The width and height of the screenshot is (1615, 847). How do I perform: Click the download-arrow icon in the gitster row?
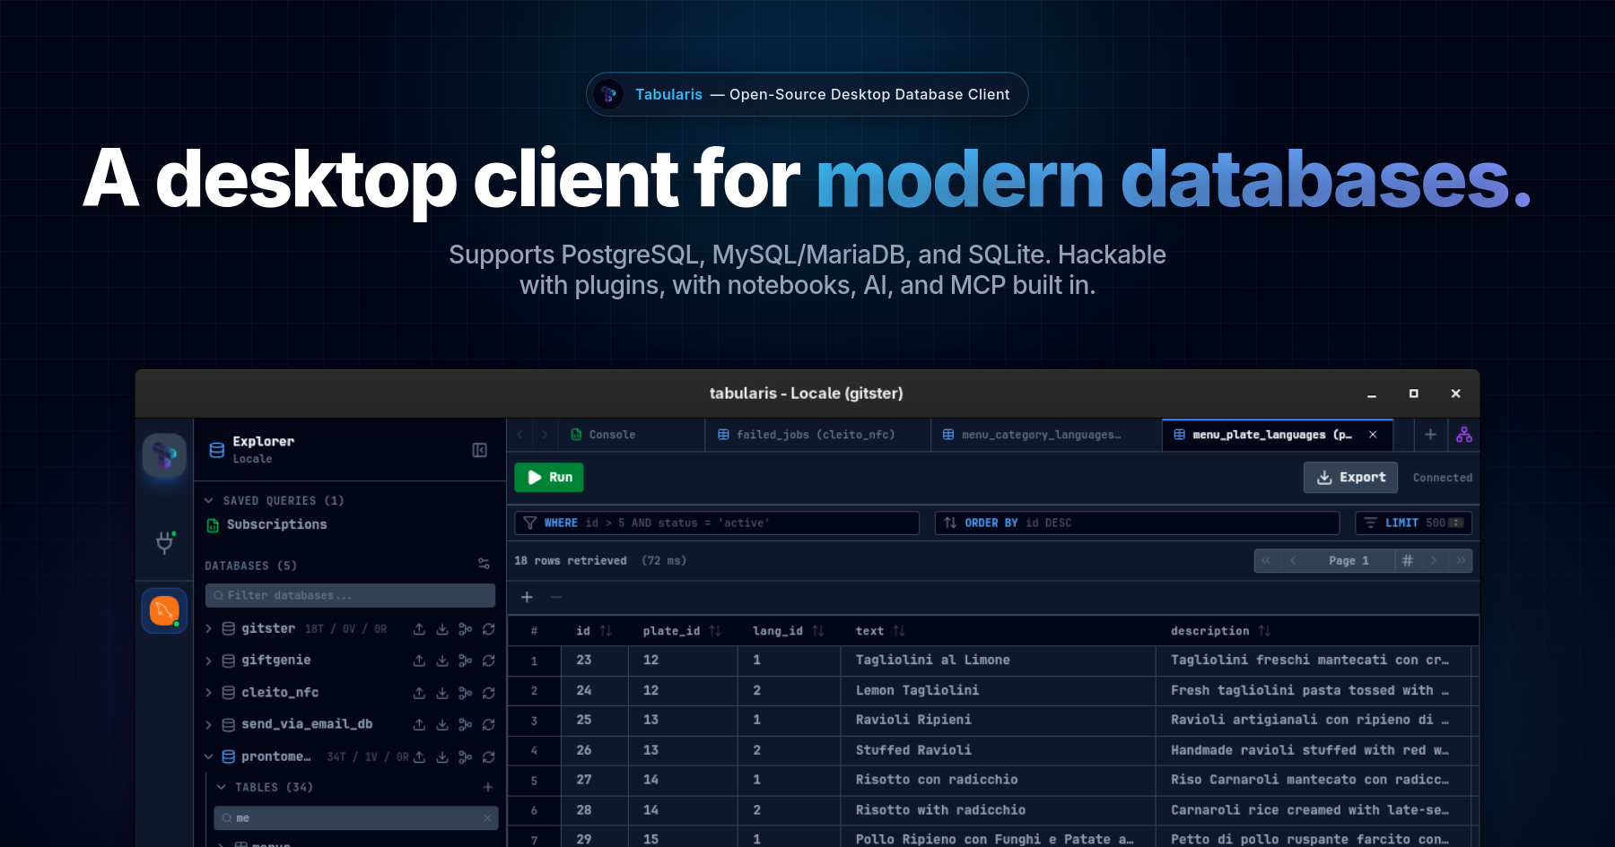[x=442, y=629]
